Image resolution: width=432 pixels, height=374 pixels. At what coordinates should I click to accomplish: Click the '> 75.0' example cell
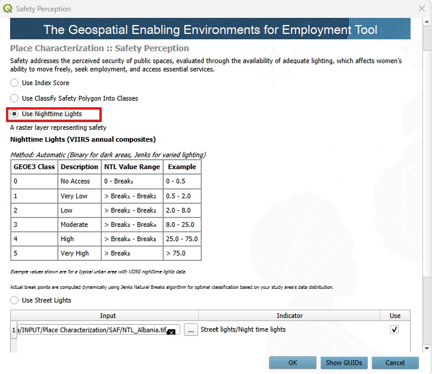coord(182,253)
